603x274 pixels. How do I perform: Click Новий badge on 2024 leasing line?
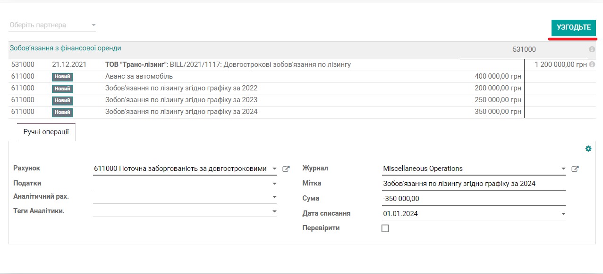(62, 113)
